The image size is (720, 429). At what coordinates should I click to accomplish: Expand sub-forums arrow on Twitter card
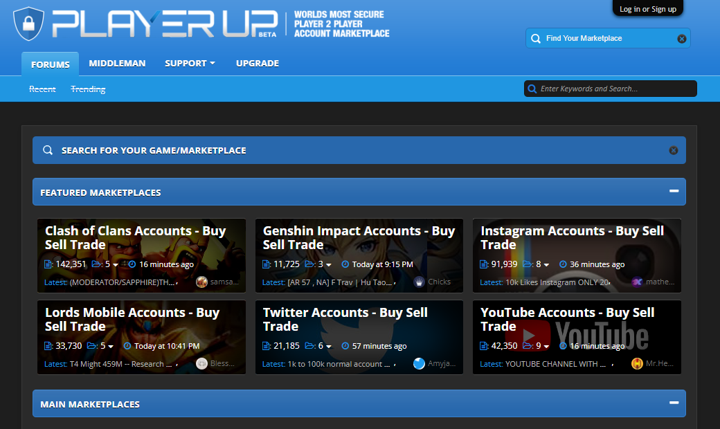[x=329, y=347]
